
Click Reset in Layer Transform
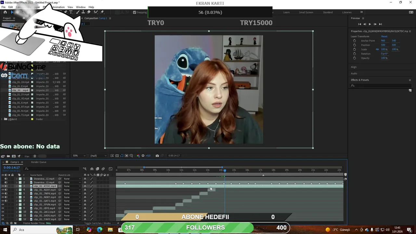(384, 36)
